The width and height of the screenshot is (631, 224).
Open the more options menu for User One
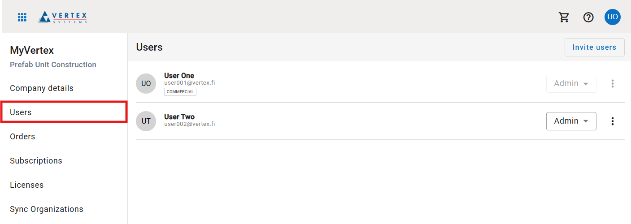(613, 84)
